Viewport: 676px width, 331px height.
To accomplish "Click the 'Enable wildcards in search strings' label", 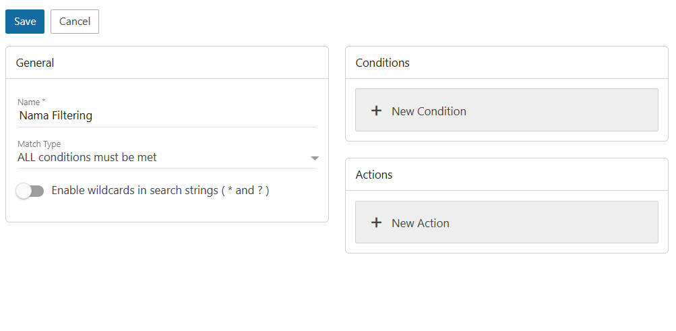I will click(x=160, y=191).
